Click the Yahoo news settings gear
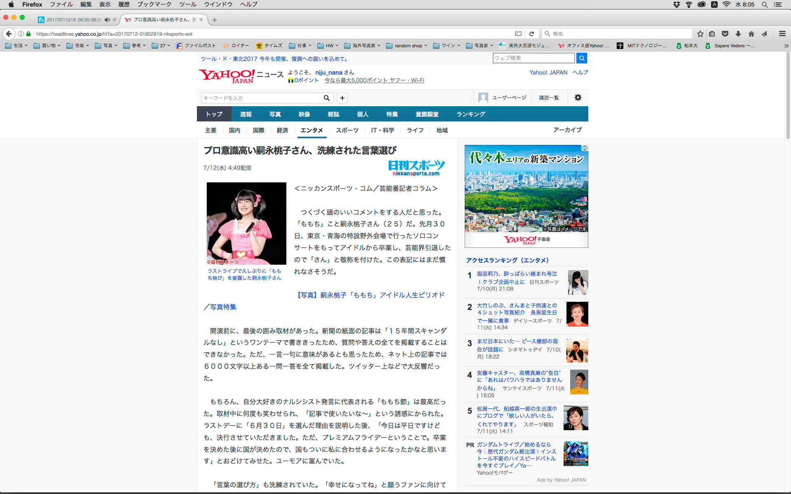The image size is (791, 494). [x=578, y=98]
